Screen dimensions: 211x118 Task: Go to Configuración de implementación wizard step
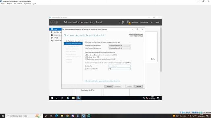[x=73, y=41]
